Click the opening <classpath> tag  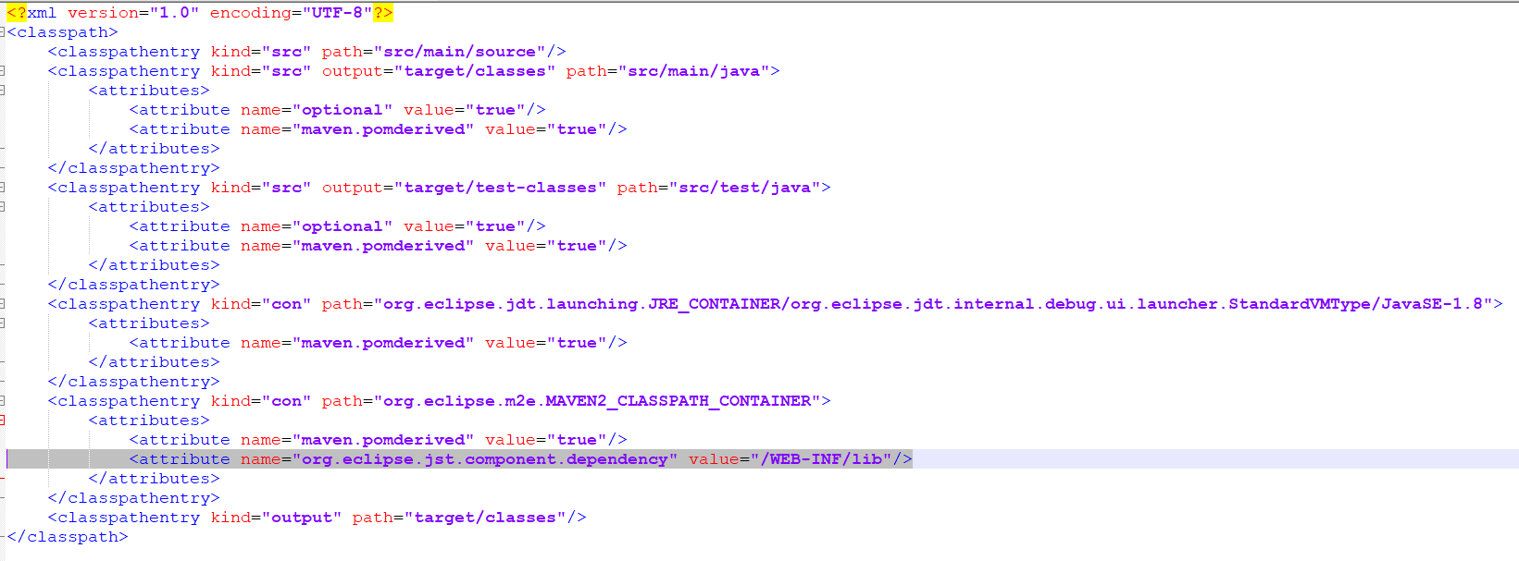click(63, 32)
